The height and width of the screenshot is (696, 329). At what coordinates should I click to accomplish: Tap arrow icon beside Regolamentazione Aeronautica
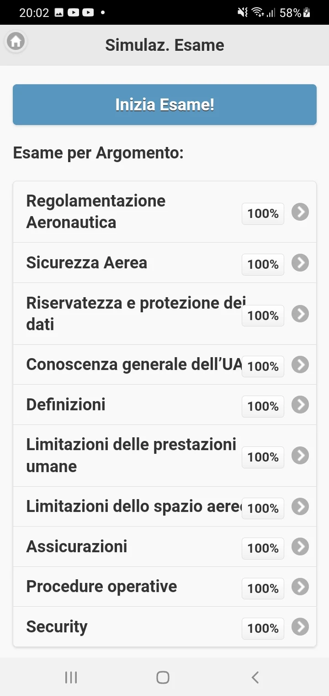point(300,212)
